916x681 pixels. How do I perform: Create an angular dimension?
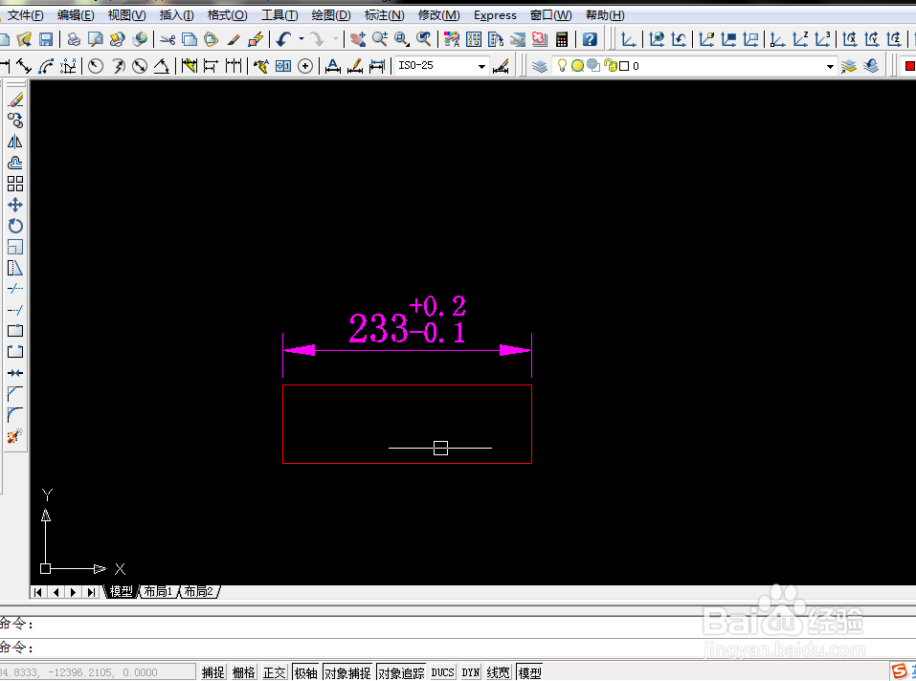[161, 66]
